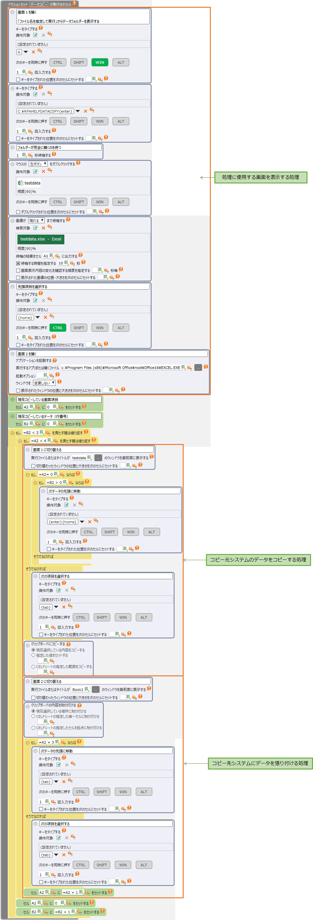313x920 pixels.
Task: Click the フォルダーが完全に開くのを待つ comment field
Action: point(59,148)
